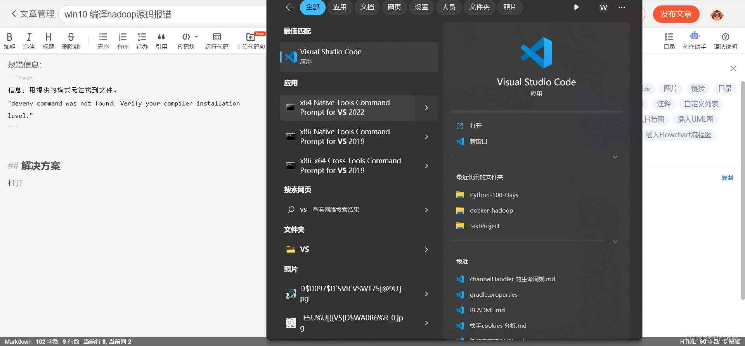The width and height of the screenshot is (745, 346).
Task: Insert a to-do list (待办)
Action: [142, 41]
